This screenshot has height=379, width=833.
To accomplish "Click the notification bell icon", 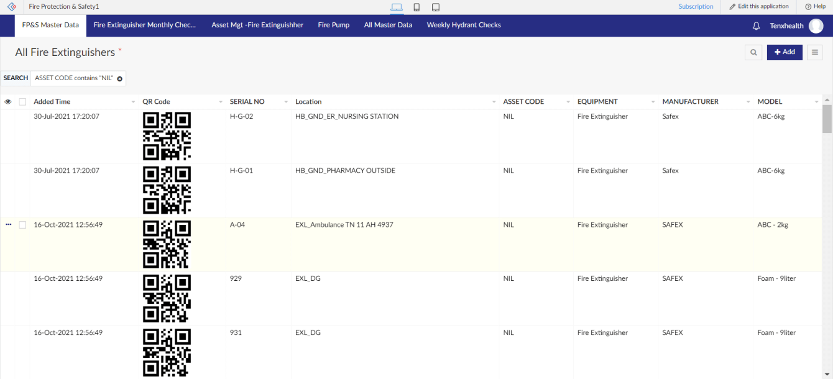I will (756, 26).
